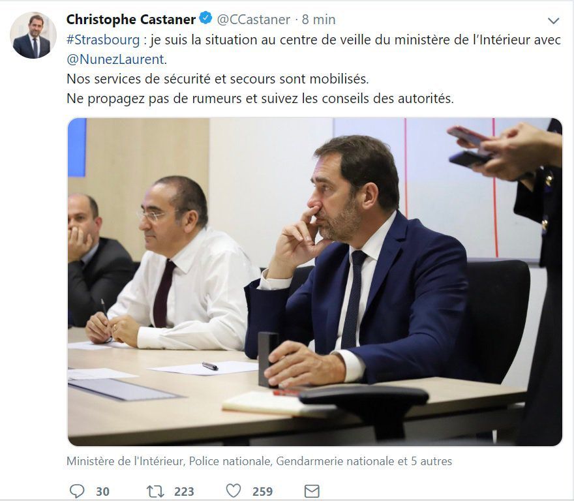This screenshot has width=574, height=501.
Task: Like the tweet with the heart icon
Action: point(234,491)
